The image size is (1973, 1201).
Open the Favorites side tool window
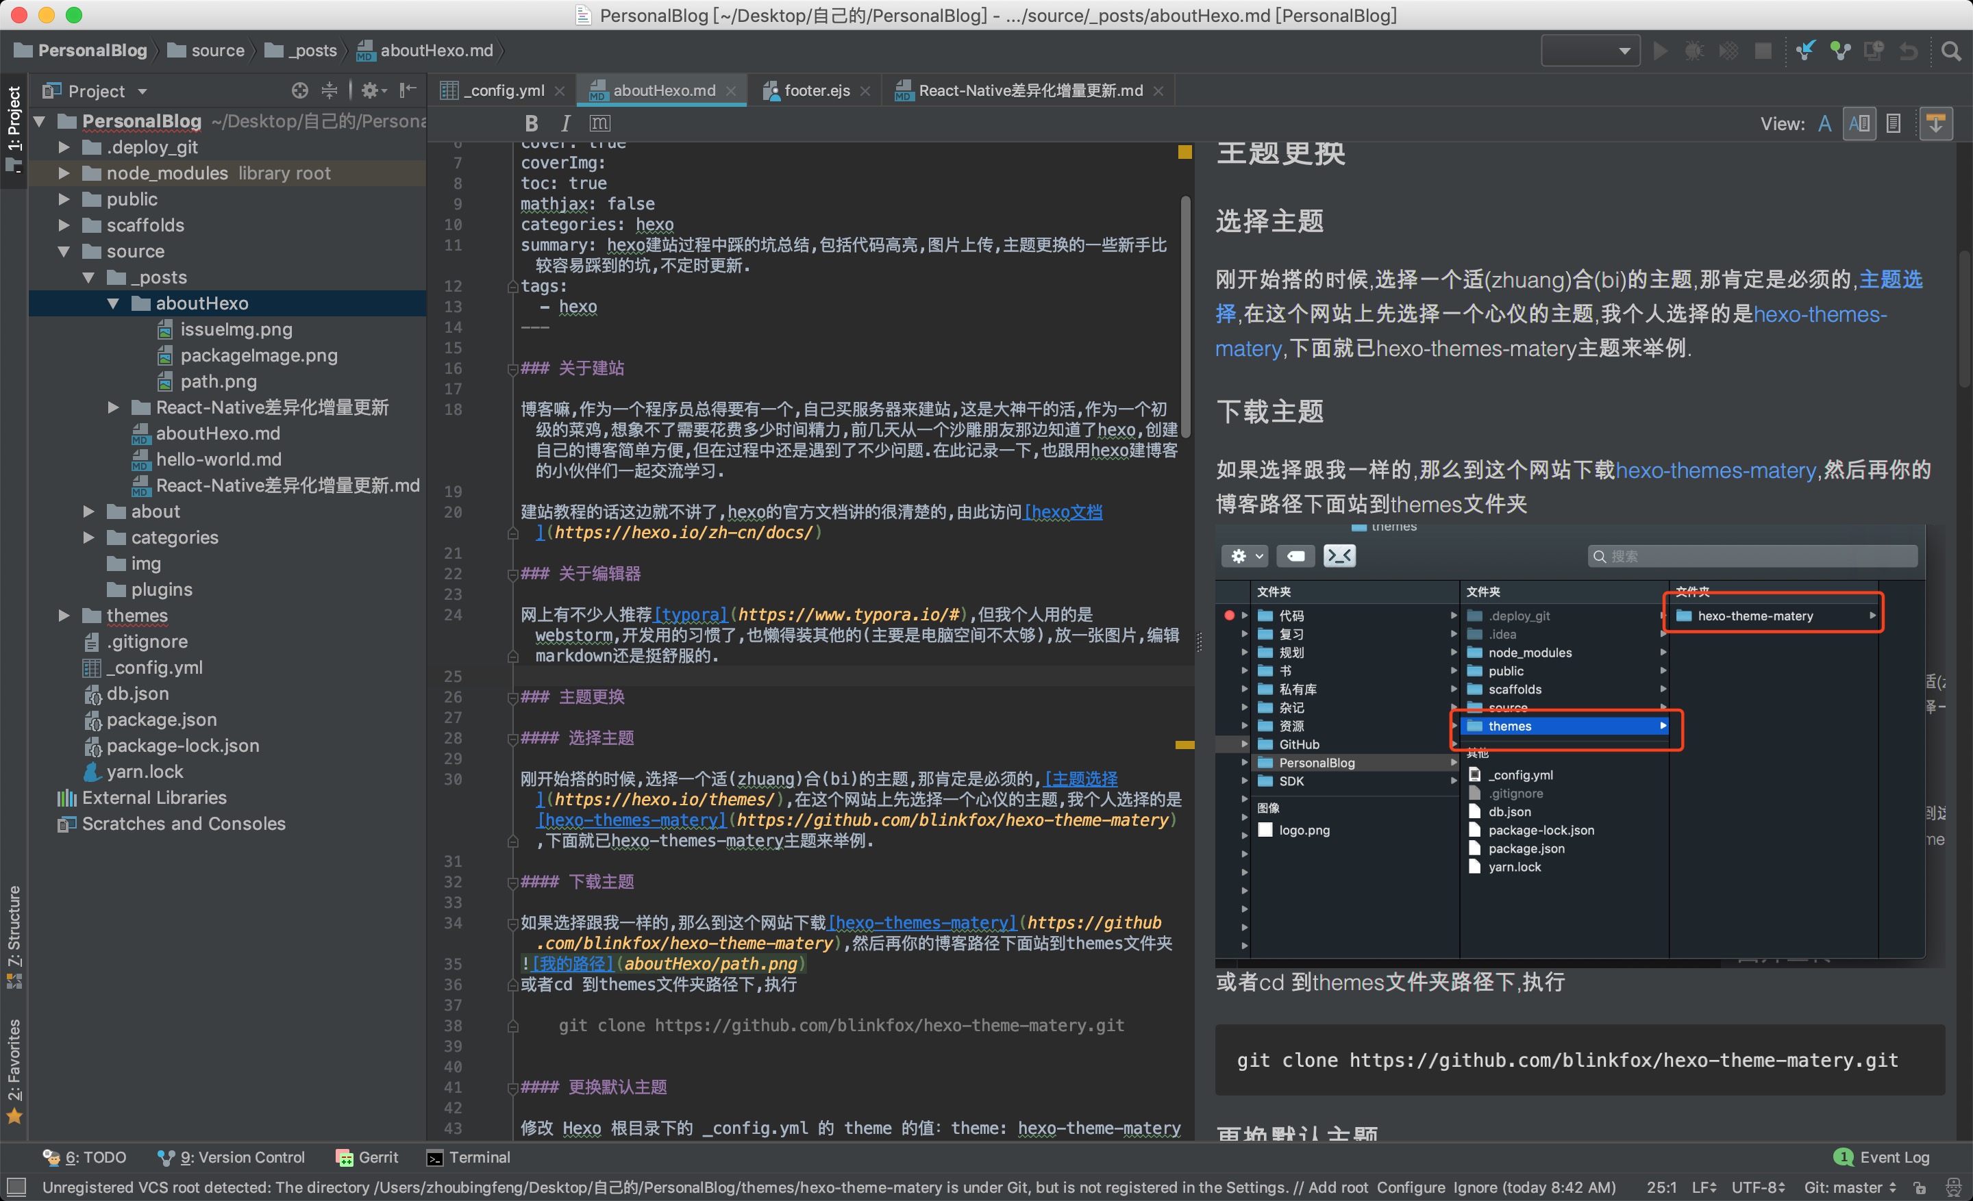click(x=14, y=1071)
